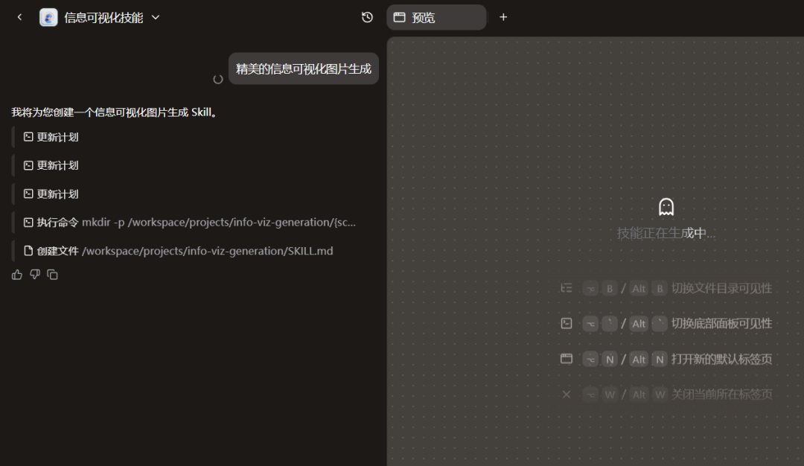The width and height of the screenshot is (804, 466).
Task: Open the 执行命令 mkdir step
Action: [x=194, y=222]
